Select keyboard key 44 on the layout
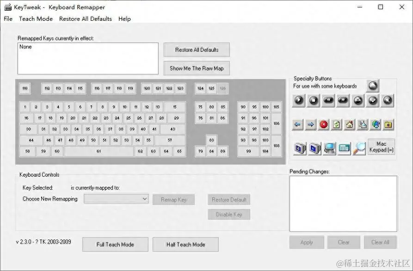The image size is (413, 271). pos(31,140)
